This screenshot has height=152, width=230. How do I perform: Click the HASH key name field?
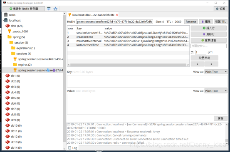pos(114,22)
